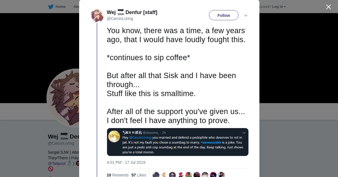
Task: Show the list of 57 Likes
Action: (x=139, y=175)
